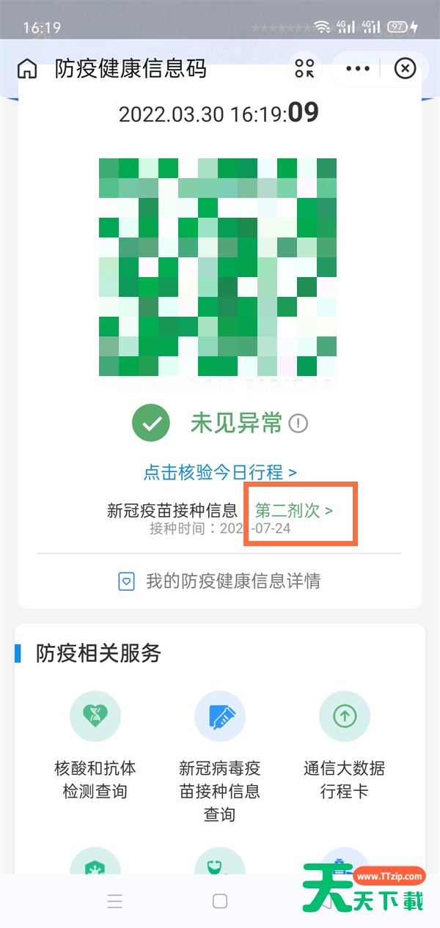Viewport: 440px width, 928px height.
Task: Tap the Android recent apps menu button
Action: (114, 902)
